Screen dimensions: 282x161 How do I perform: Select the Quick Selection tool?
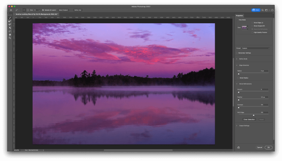pos(10,18)
